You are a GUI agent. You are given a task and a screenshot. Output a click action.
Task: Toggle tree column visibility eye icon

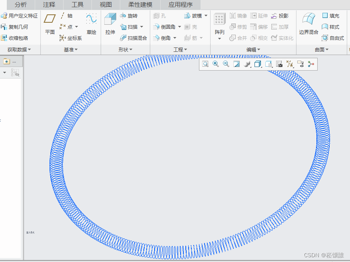[15, 73]
